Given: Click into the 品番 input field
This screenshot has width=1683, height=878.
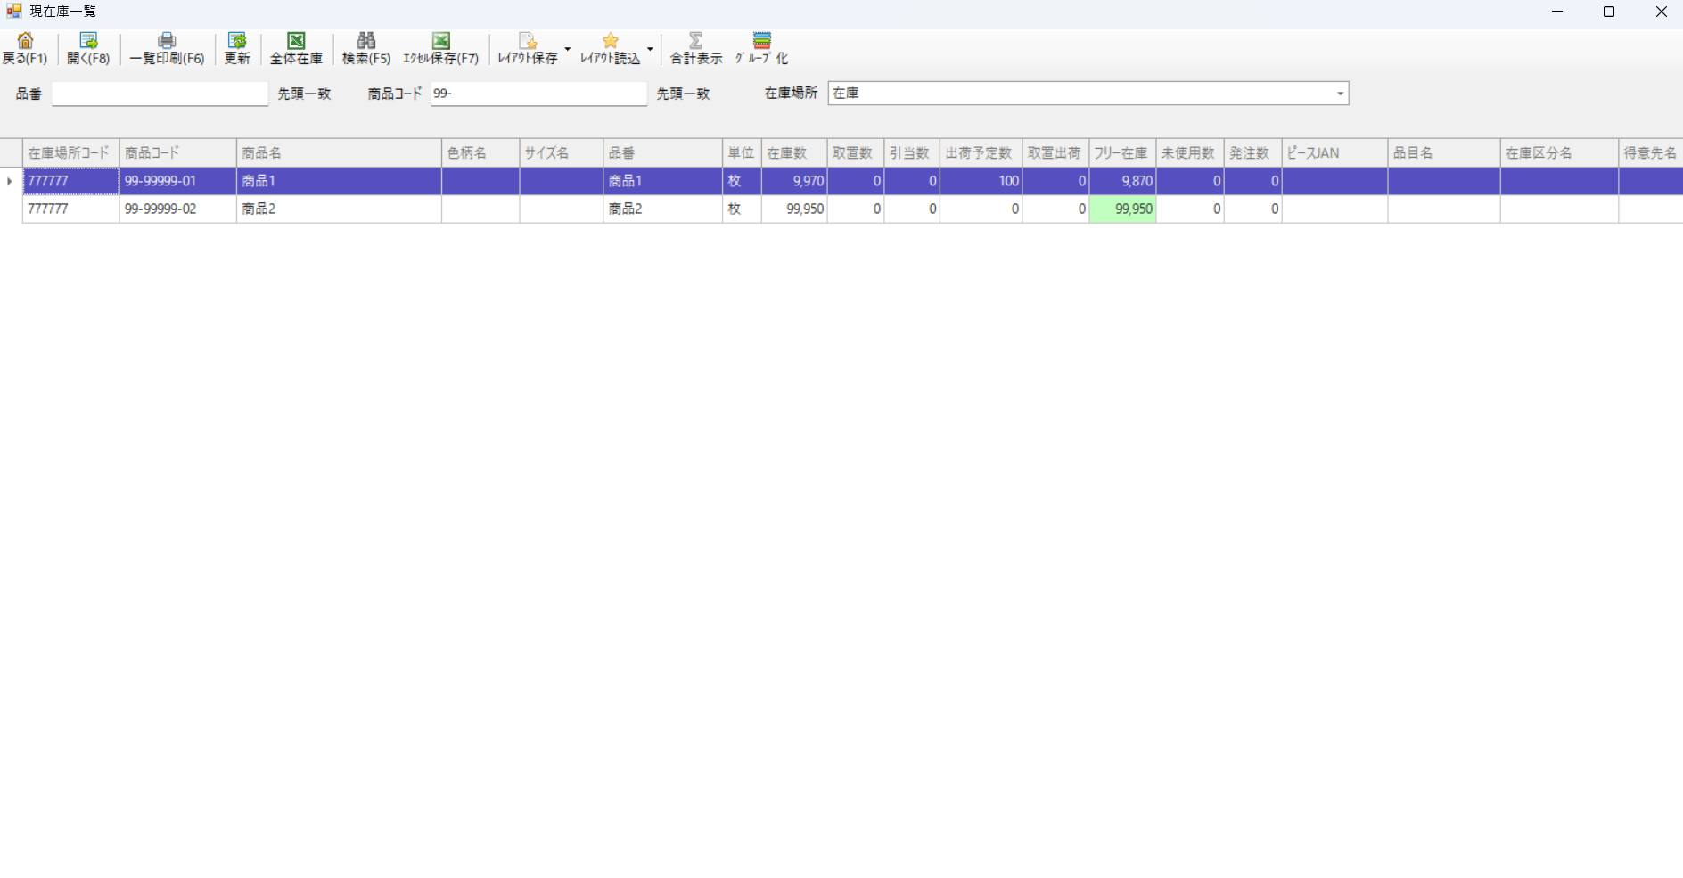Looking at the screenshot, I should (x=160, y=94).
